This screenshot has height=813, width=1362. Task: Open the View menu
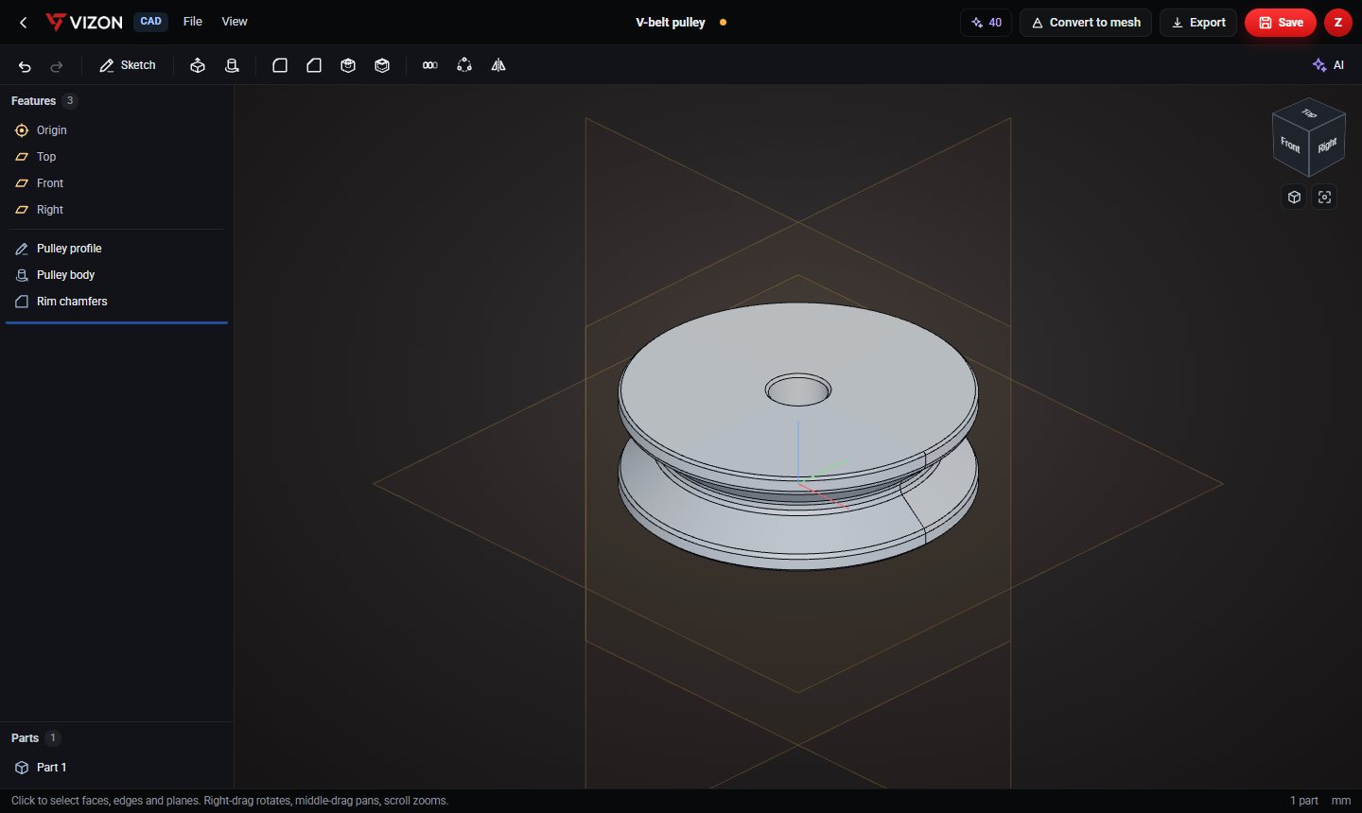pyautogui.click(x=235, y=22)
